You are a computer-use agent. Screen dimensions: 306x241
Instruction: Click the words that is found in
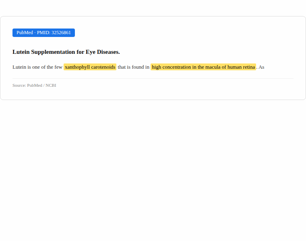(134, 67)
